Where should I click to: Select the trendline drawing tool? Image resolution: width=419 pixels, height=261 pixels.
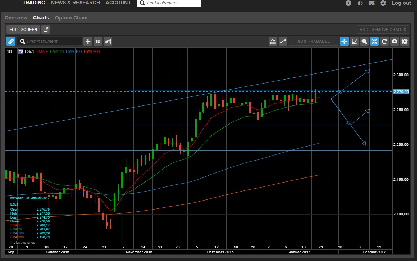tap(283, 41)
